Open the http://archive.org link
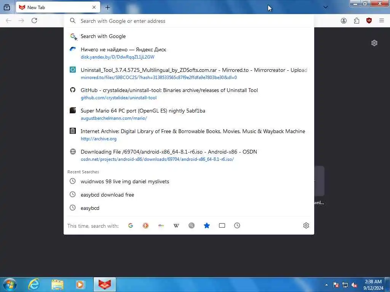390x292 pixels. pyautogui.click(x=99, y=139)
